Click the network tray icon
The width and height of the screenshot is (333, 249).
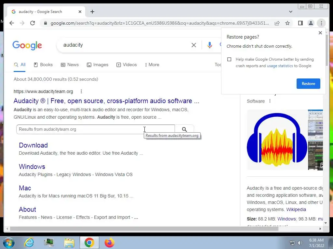pyautogui.click(x=292, y=243)
